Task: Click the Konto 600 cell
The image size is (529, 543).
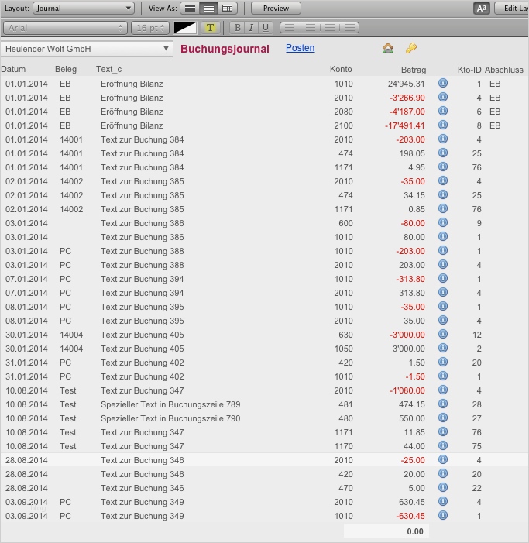Action: (x=345, y=223)
